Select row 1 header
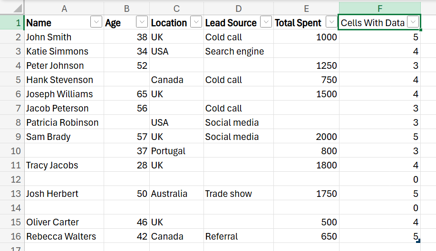 click(x=12, y=23)
